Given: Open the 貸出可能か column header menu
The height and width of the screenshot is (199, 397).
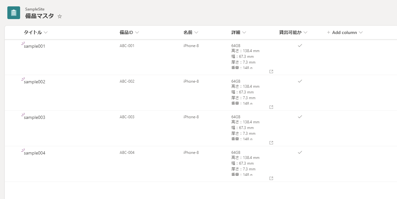Looking at the screenshot, I should [x=293, y=32].
